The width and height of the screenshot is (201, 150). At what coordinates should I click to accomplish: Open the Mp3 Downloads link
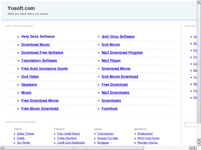coord(116,92)
